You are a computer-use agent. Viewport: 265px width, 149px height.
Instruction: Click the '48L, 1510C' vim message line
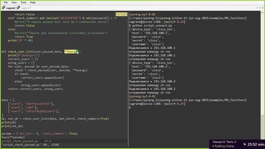30,144
